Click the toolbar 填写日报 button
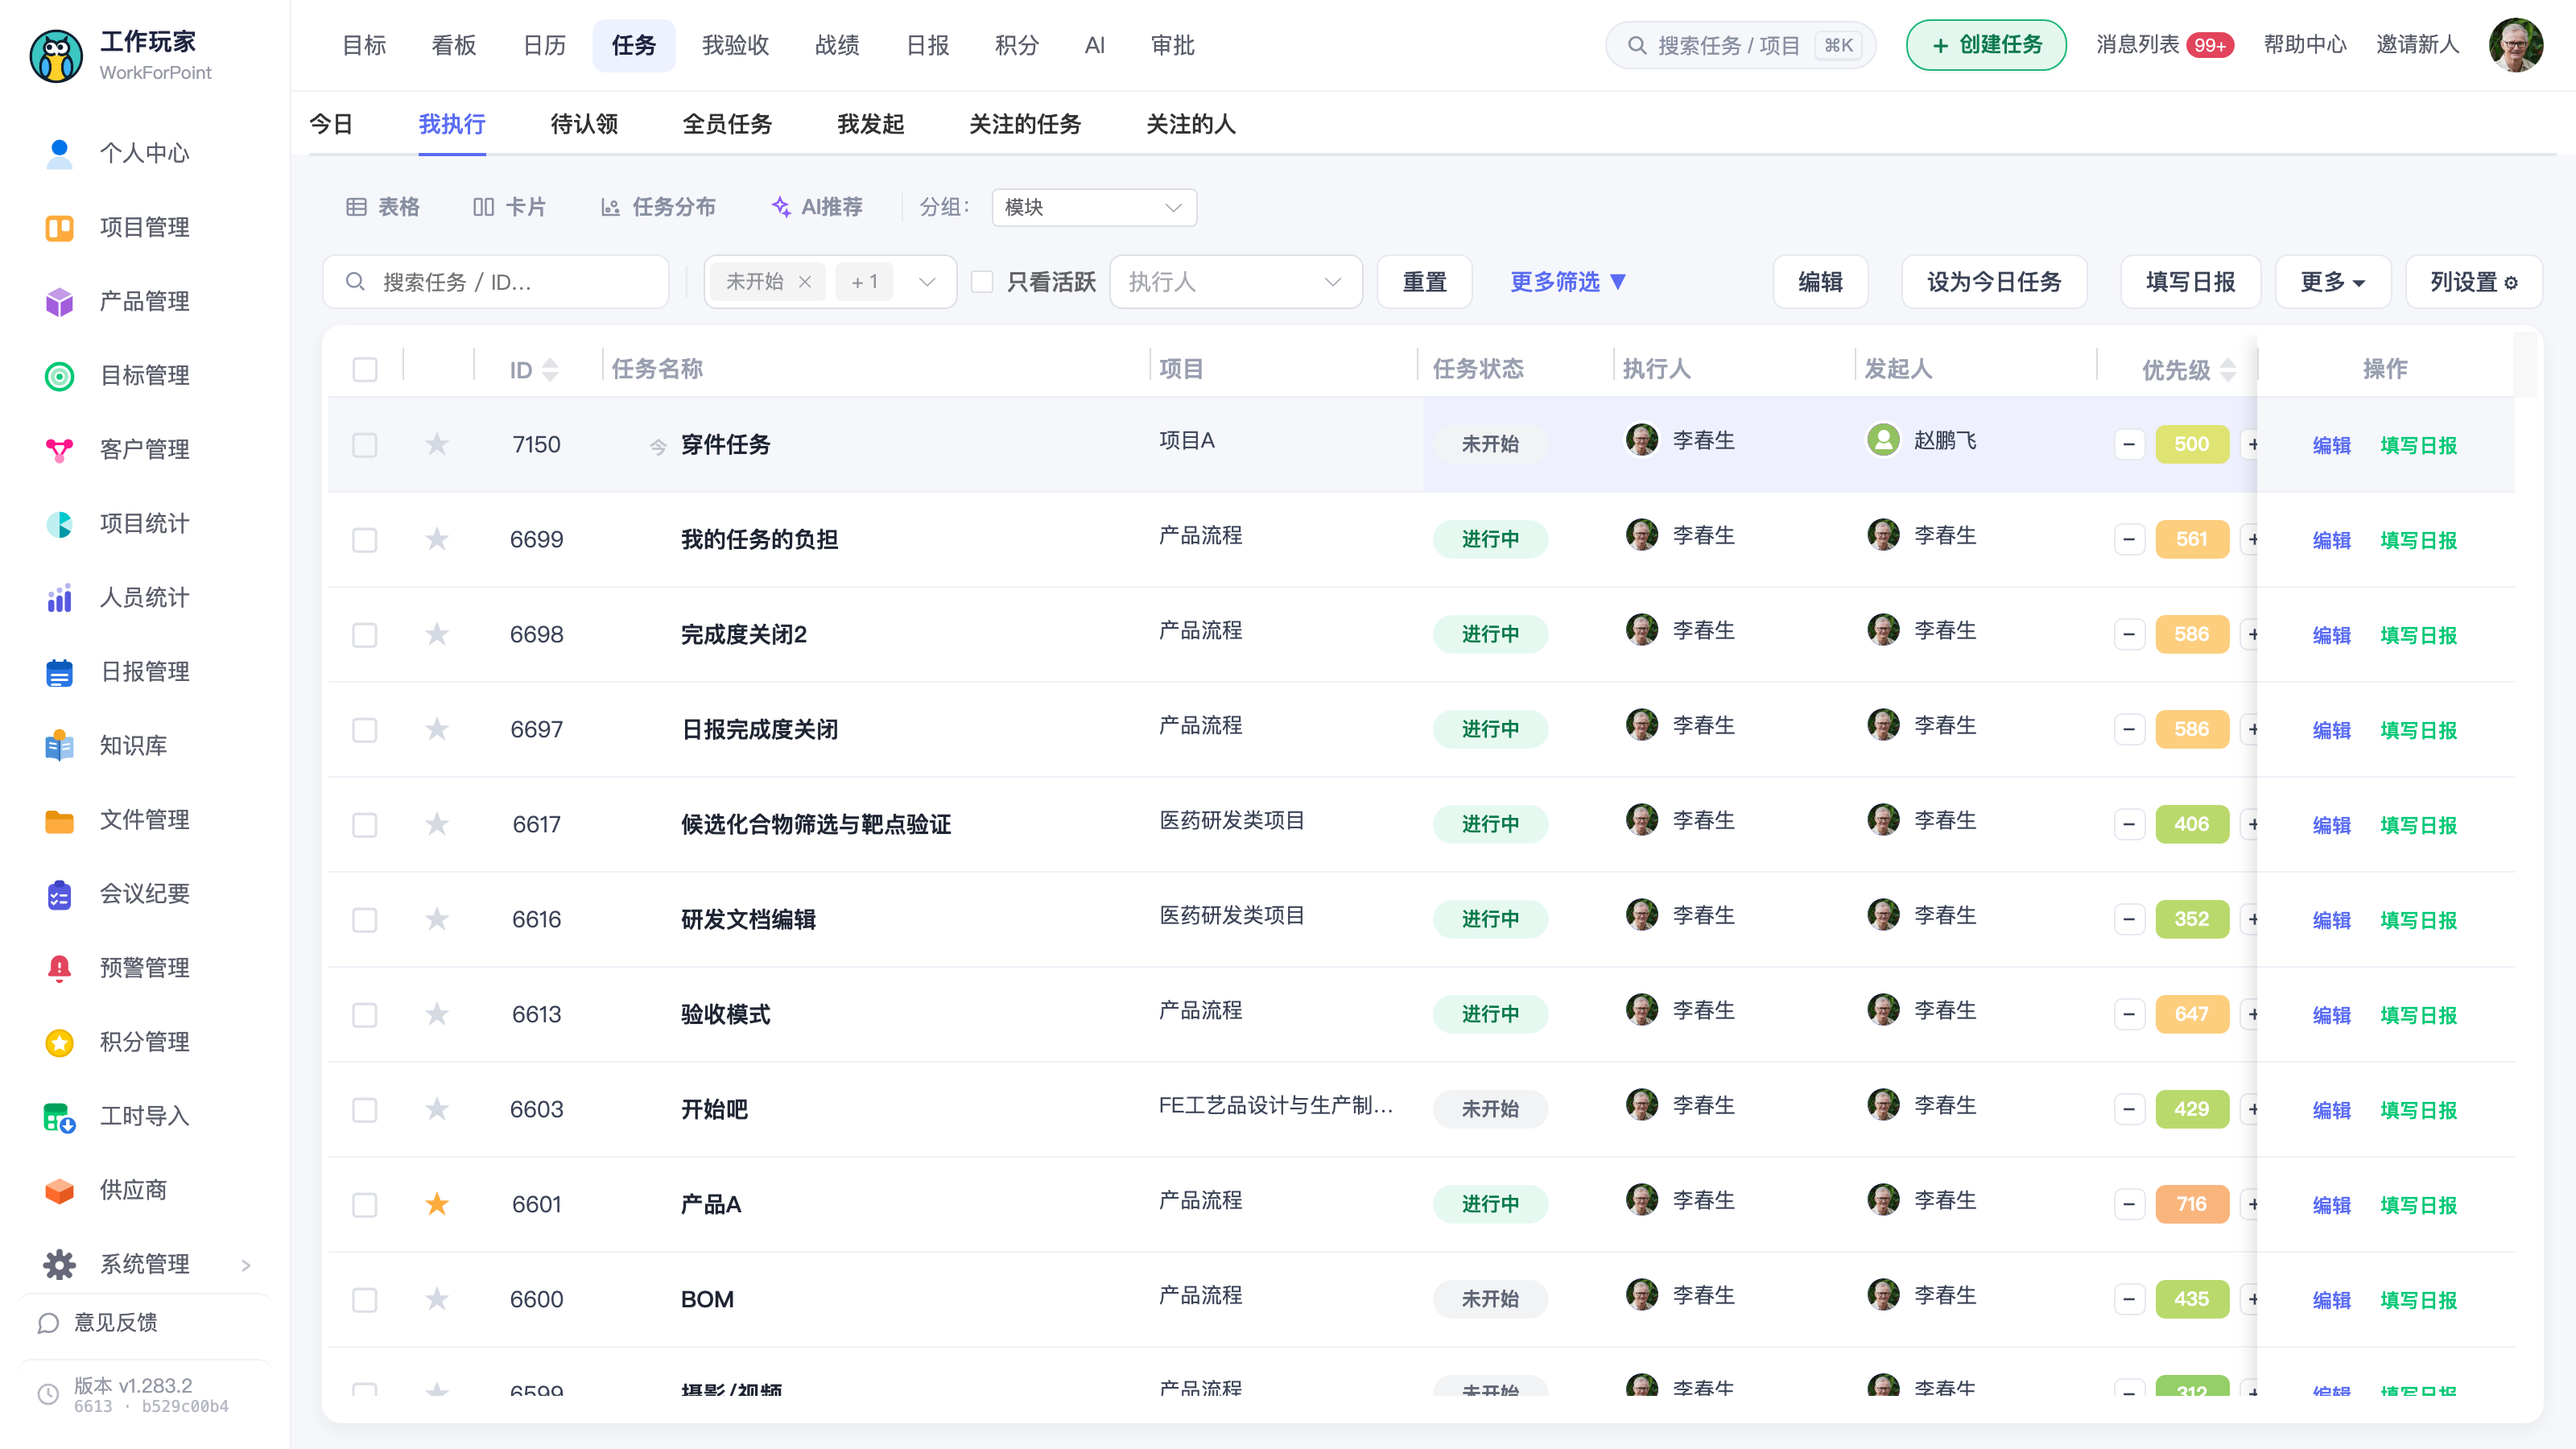The width and height of the screenshot is (2576, 1449). click(x=2190, y=282)
